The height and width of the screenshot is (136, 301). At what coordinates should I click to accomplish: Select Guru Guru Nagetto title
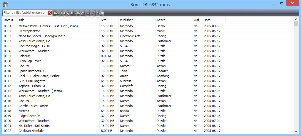[32, 81]
